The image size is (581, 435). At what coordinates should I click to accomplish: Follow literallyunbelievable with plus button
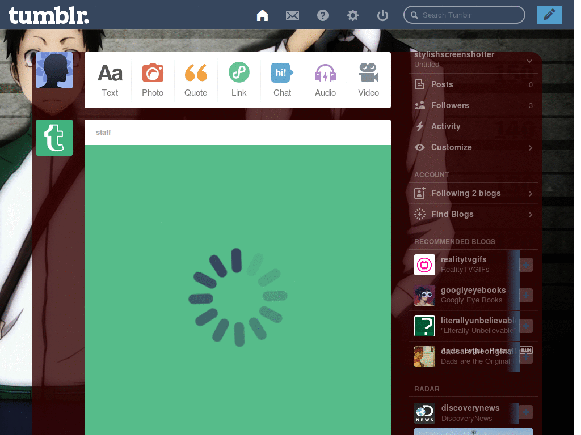click(x=526, y=326)
